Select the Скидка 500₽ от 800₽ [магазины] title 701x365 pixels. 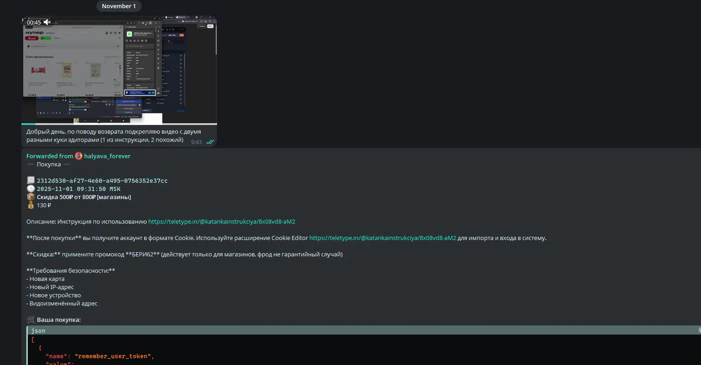click(x=84, y=197)
